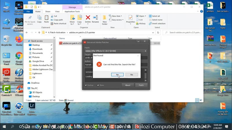Open the Patch selection dropdown
Screen dimensions: 232x130
116,51
